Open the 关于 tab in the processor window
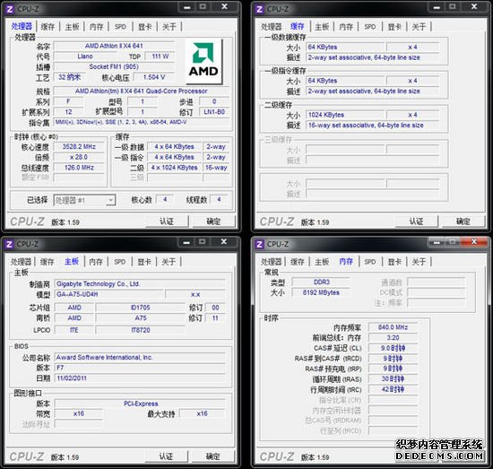The width and height of the screenshot is (493, 469). [x=169, y=27]
